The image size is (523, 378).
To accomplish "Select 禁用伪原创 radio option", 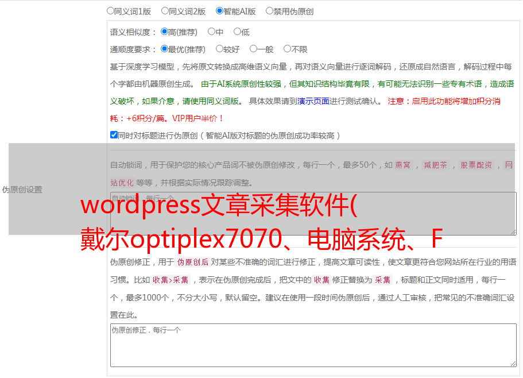I will point(269,11).
